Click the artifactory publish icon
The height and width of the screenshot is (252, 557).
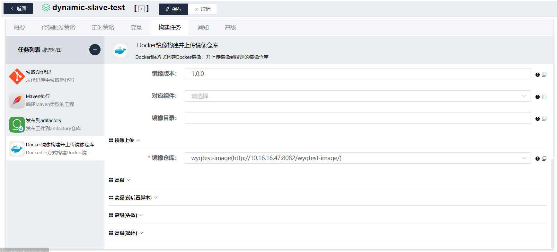[x=17, y=125]
